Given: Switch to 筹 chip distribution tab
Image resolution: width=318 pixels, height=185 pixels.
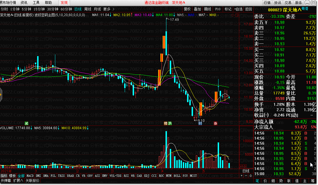Looking at the screenshot, I should click(313, 181).
